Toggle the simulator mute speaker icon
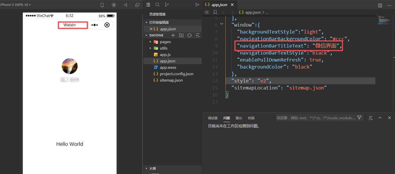This screenshot has width=395, height=174. point(126,5)
